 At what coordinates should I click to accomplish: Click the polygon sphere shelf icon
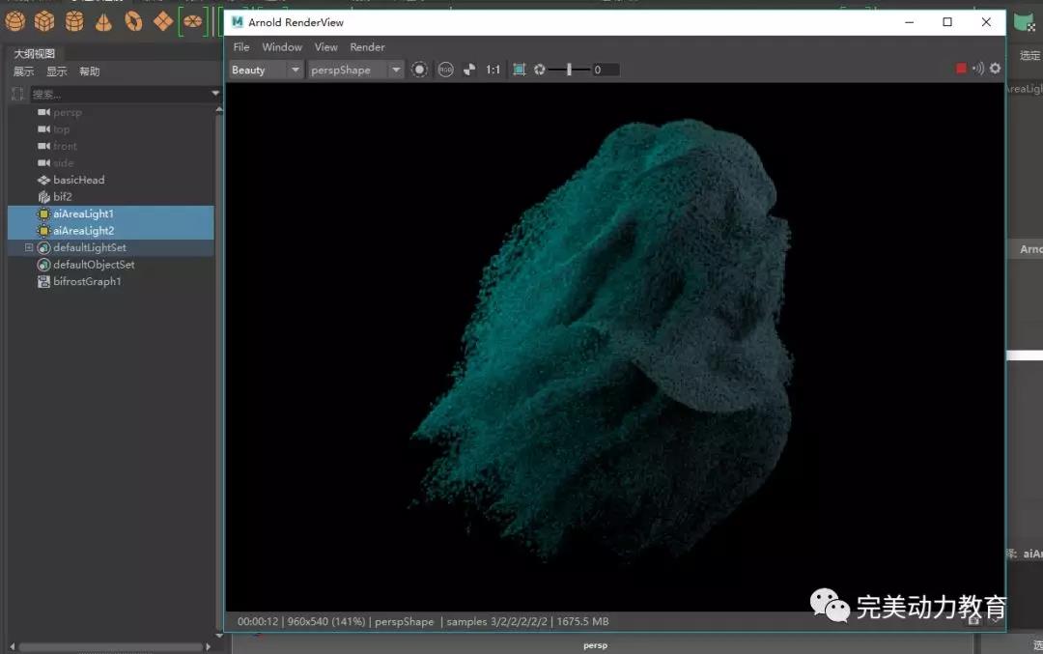pos(15,20)
